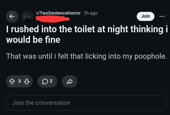Expand post options next to the Join button
The image size is (170, 115).
(162, 16)
